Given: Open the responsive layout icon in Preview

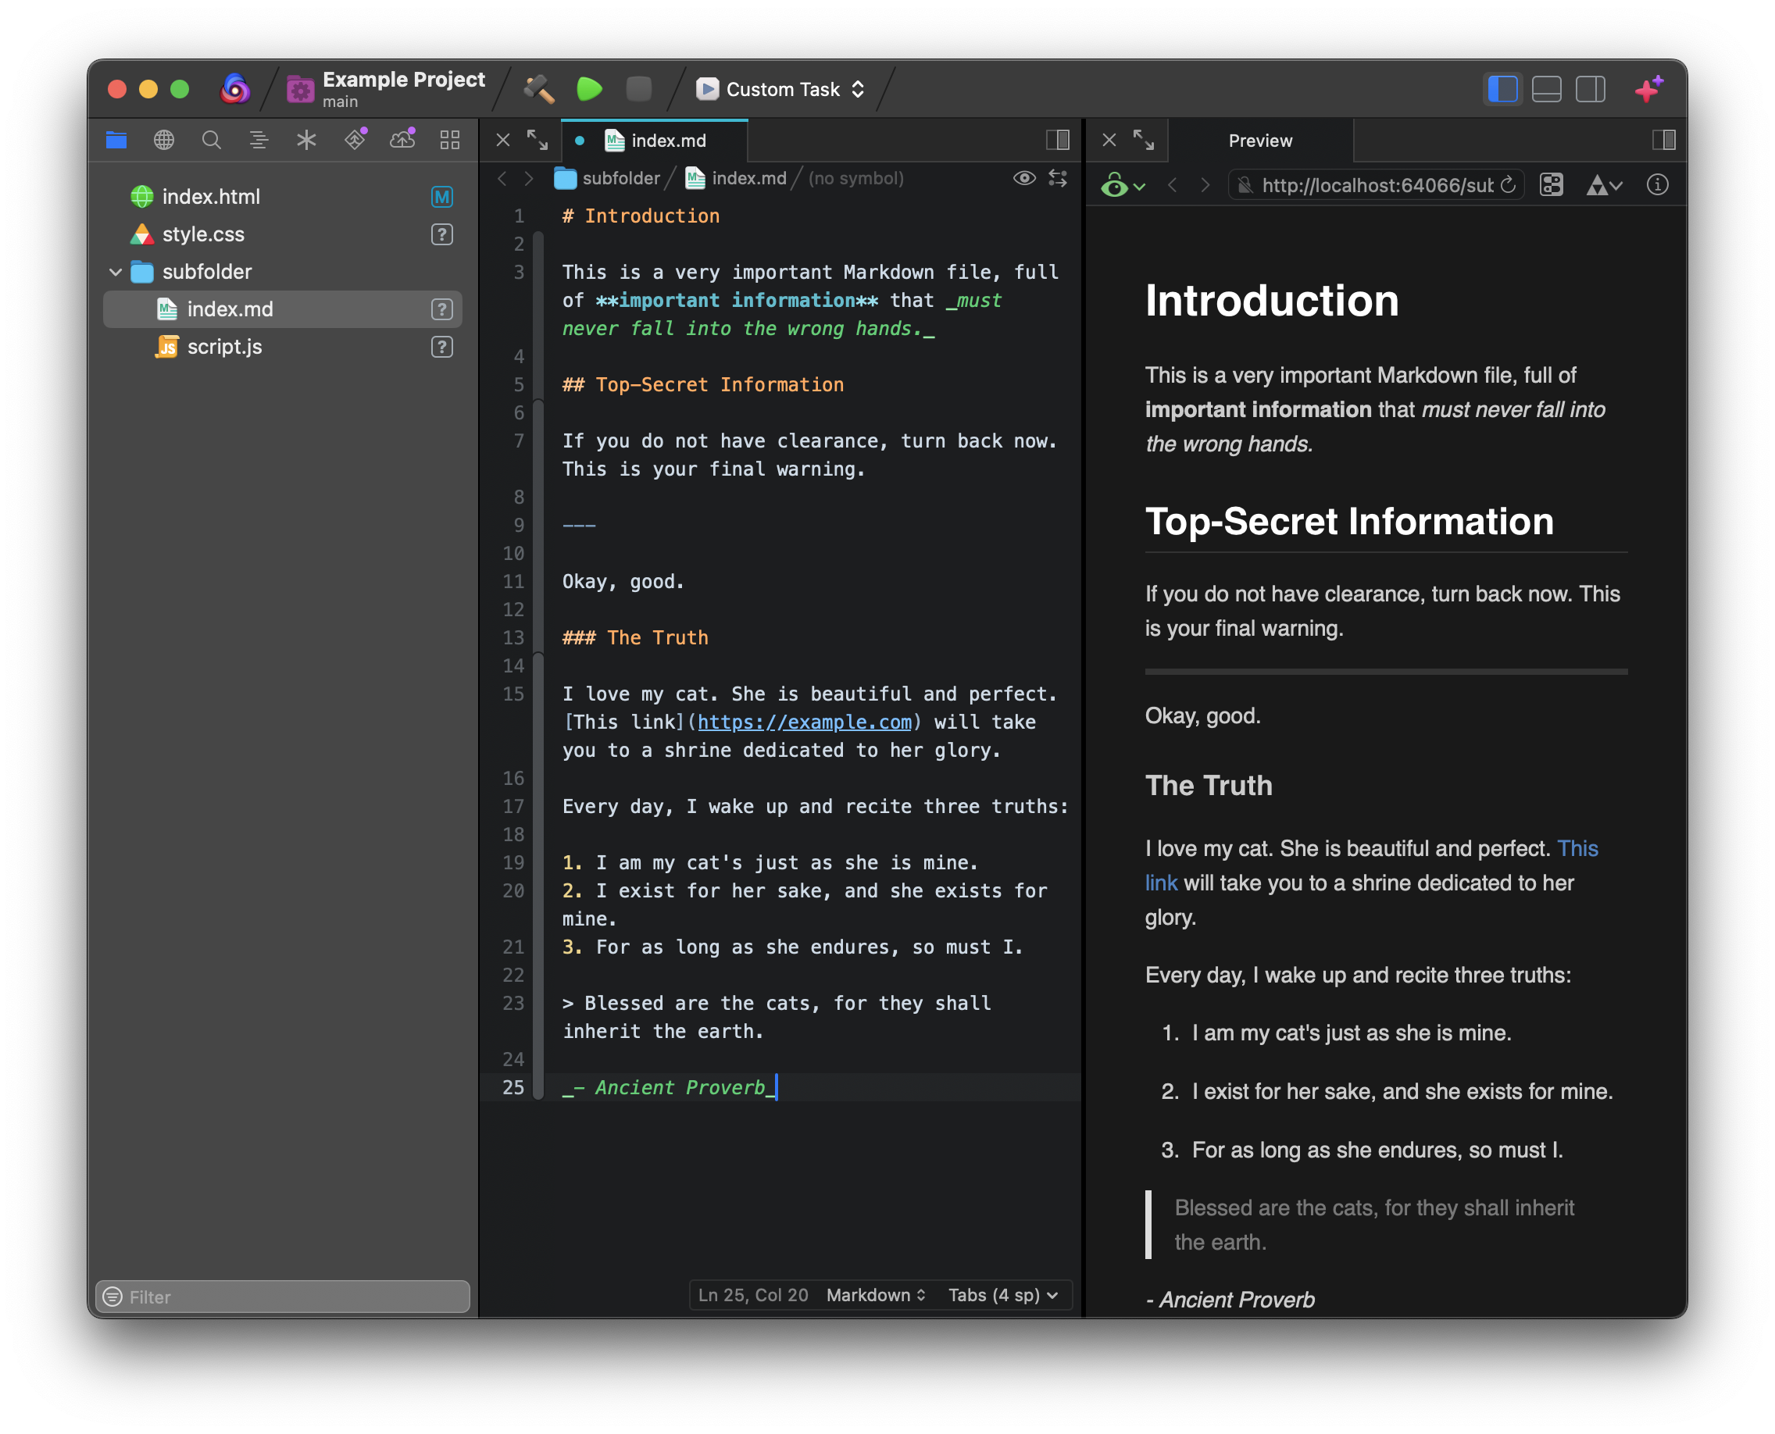Looking at the screenshot, I should click(x=1551, y=185).
